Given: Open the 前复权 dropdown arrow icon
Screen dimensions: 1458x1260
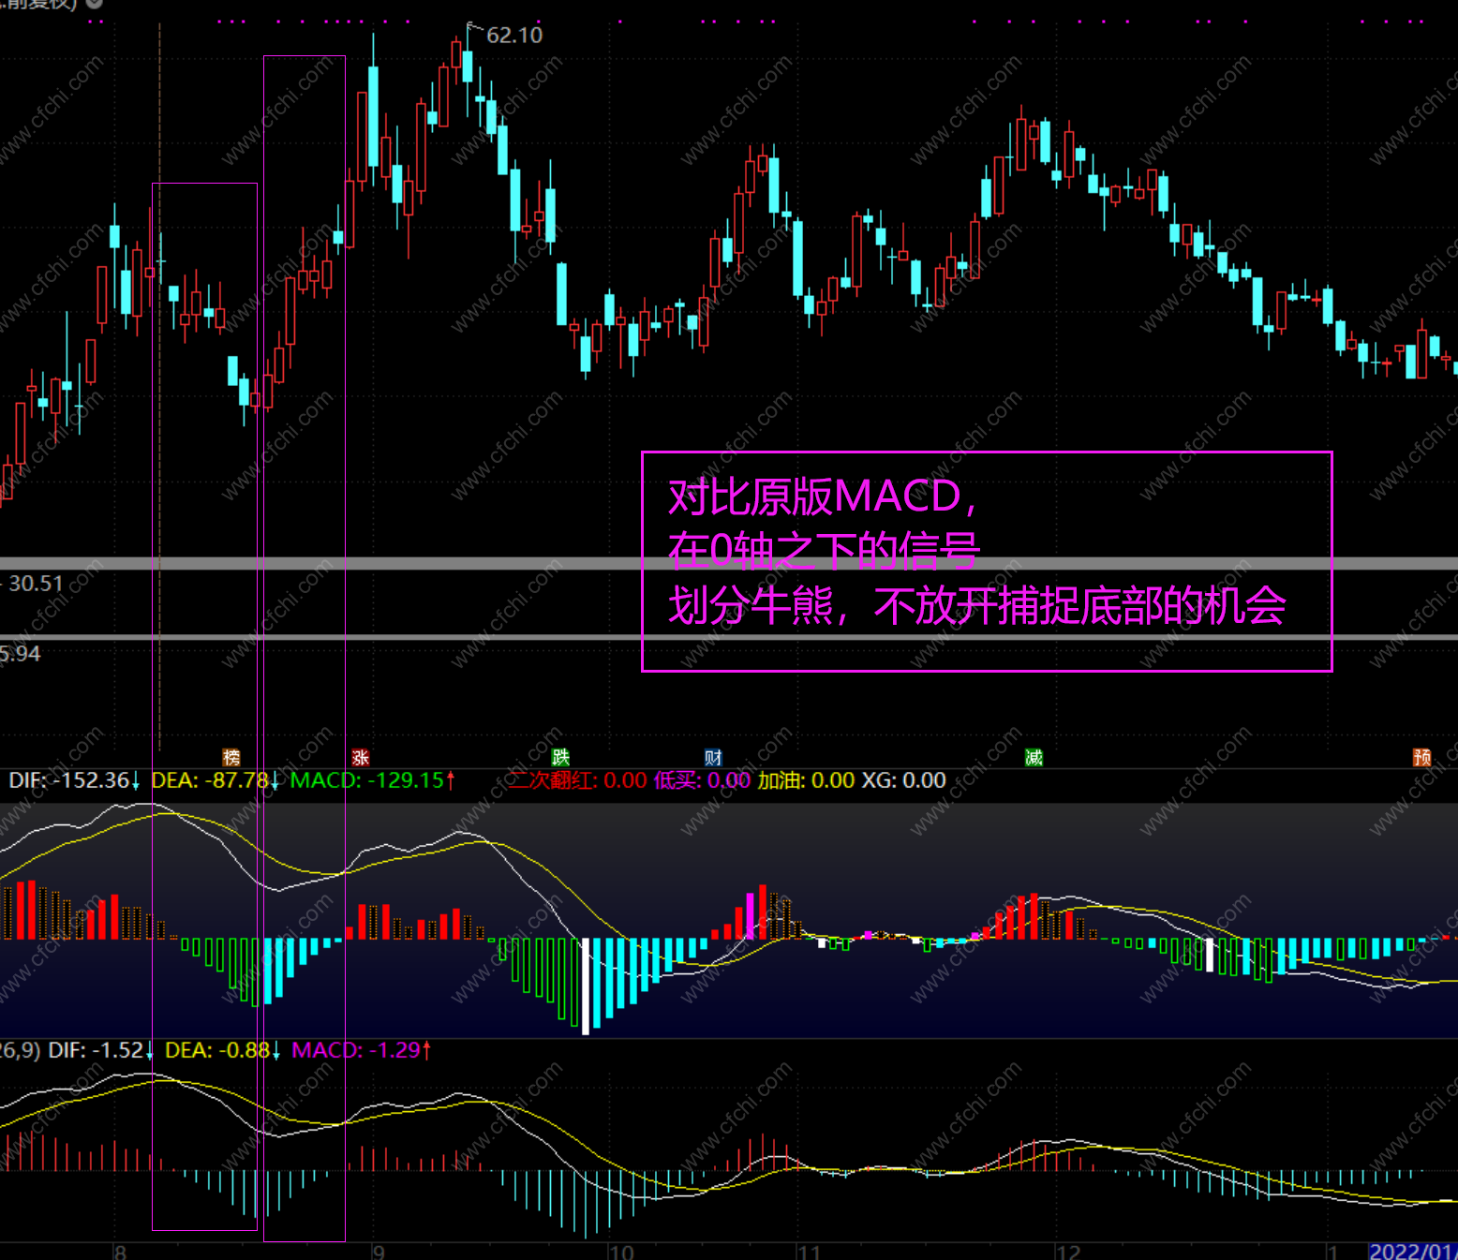Looking at the screenshot, I should pyautogui.click(x=94, y=3).
